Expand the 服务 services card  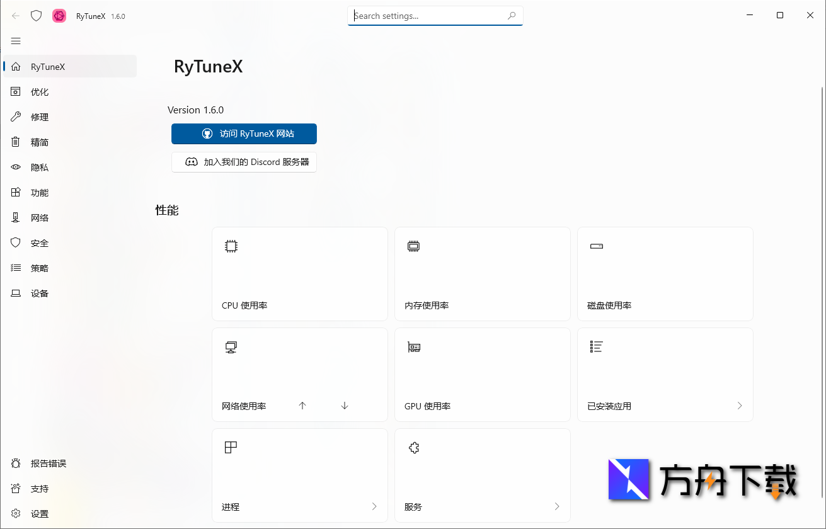556,506
